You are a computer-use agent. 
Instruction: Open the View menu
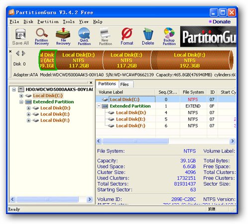[84, 22]
